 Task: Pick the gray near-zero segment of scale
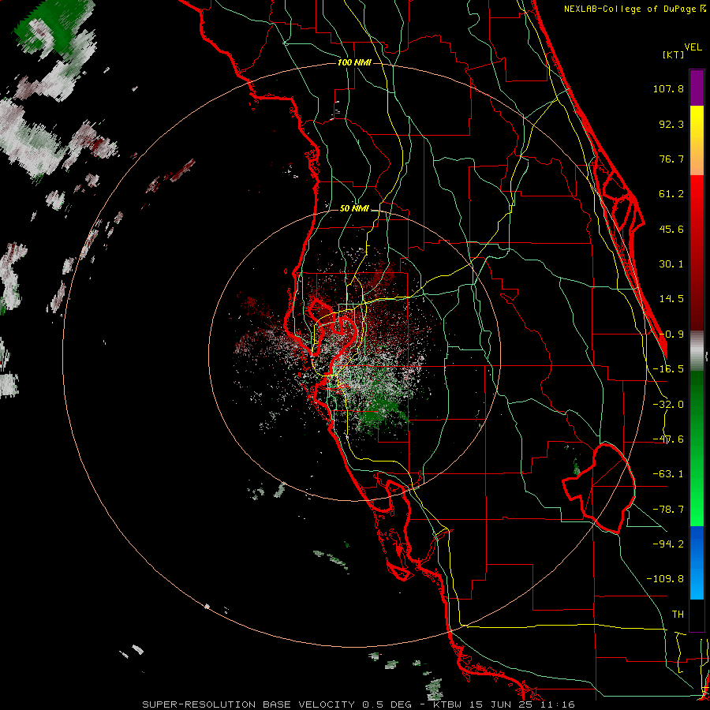[697, 351]
